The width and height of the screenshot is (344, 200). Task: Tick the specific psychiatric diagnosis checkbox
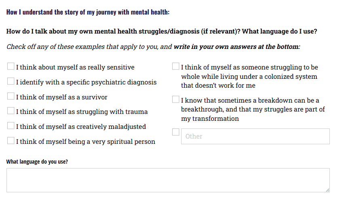coord(11,82)
